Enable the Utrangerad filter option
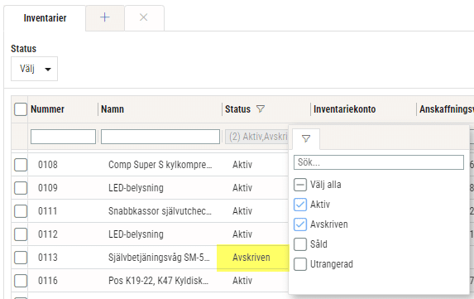This screenshot has width=474, height=299. [x=300, y=264]
